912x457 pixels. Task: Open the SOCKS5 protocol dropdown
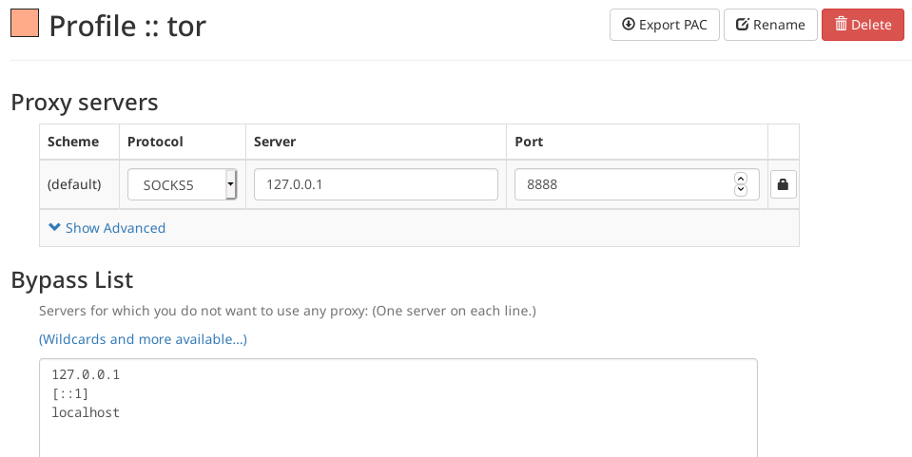coord(182,184)
